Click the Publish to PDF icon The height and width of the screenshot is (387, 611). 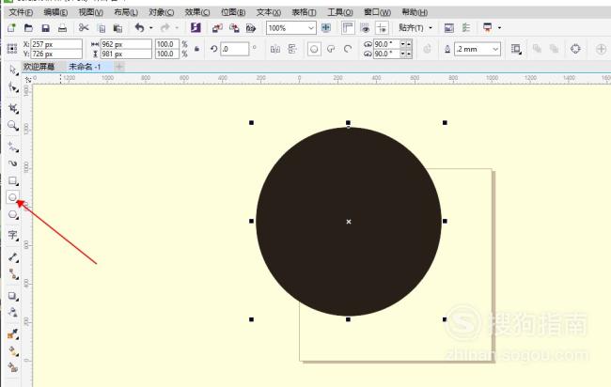click(x=251, y=28)
